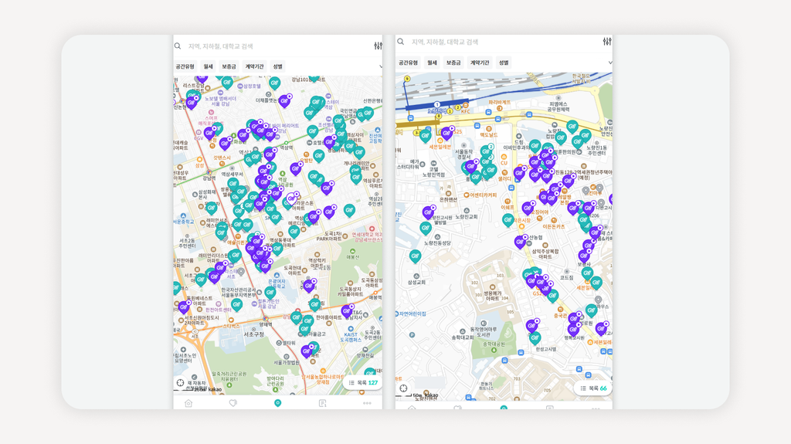Image resolution: width=791 pixels, height=444 pixels.
Task: Go to home icon in left bottom bar
Action: [188, 403]
